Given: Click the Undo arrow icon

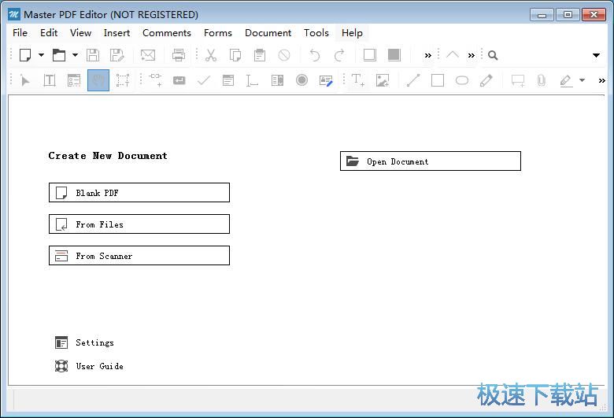Looking at the screenshot, I should [x=314, y=55].
